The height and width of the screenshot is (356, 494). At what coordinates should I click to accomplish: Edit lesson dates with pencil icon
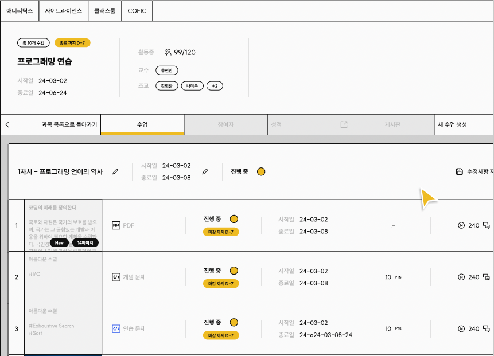pyautogui.click(x=205, y=171)
